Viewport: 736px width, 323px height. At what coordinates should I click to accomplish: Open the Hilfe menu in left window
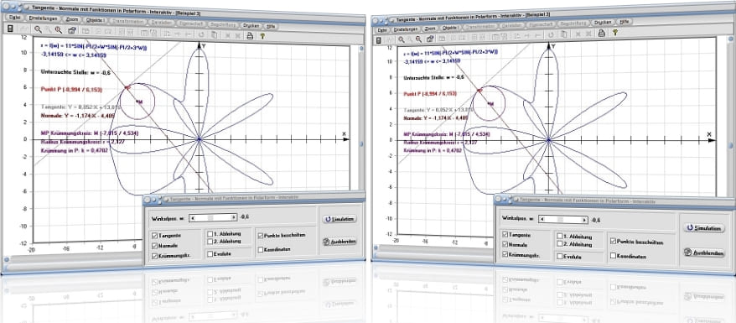point(271,26)
